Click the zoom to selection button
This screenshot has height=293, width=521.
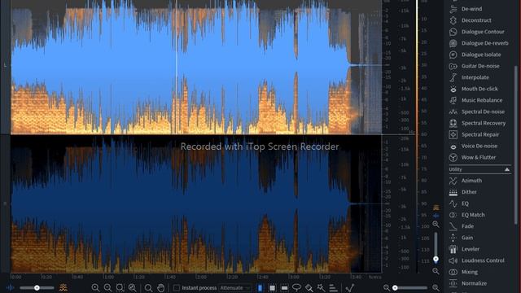(120, 287)
